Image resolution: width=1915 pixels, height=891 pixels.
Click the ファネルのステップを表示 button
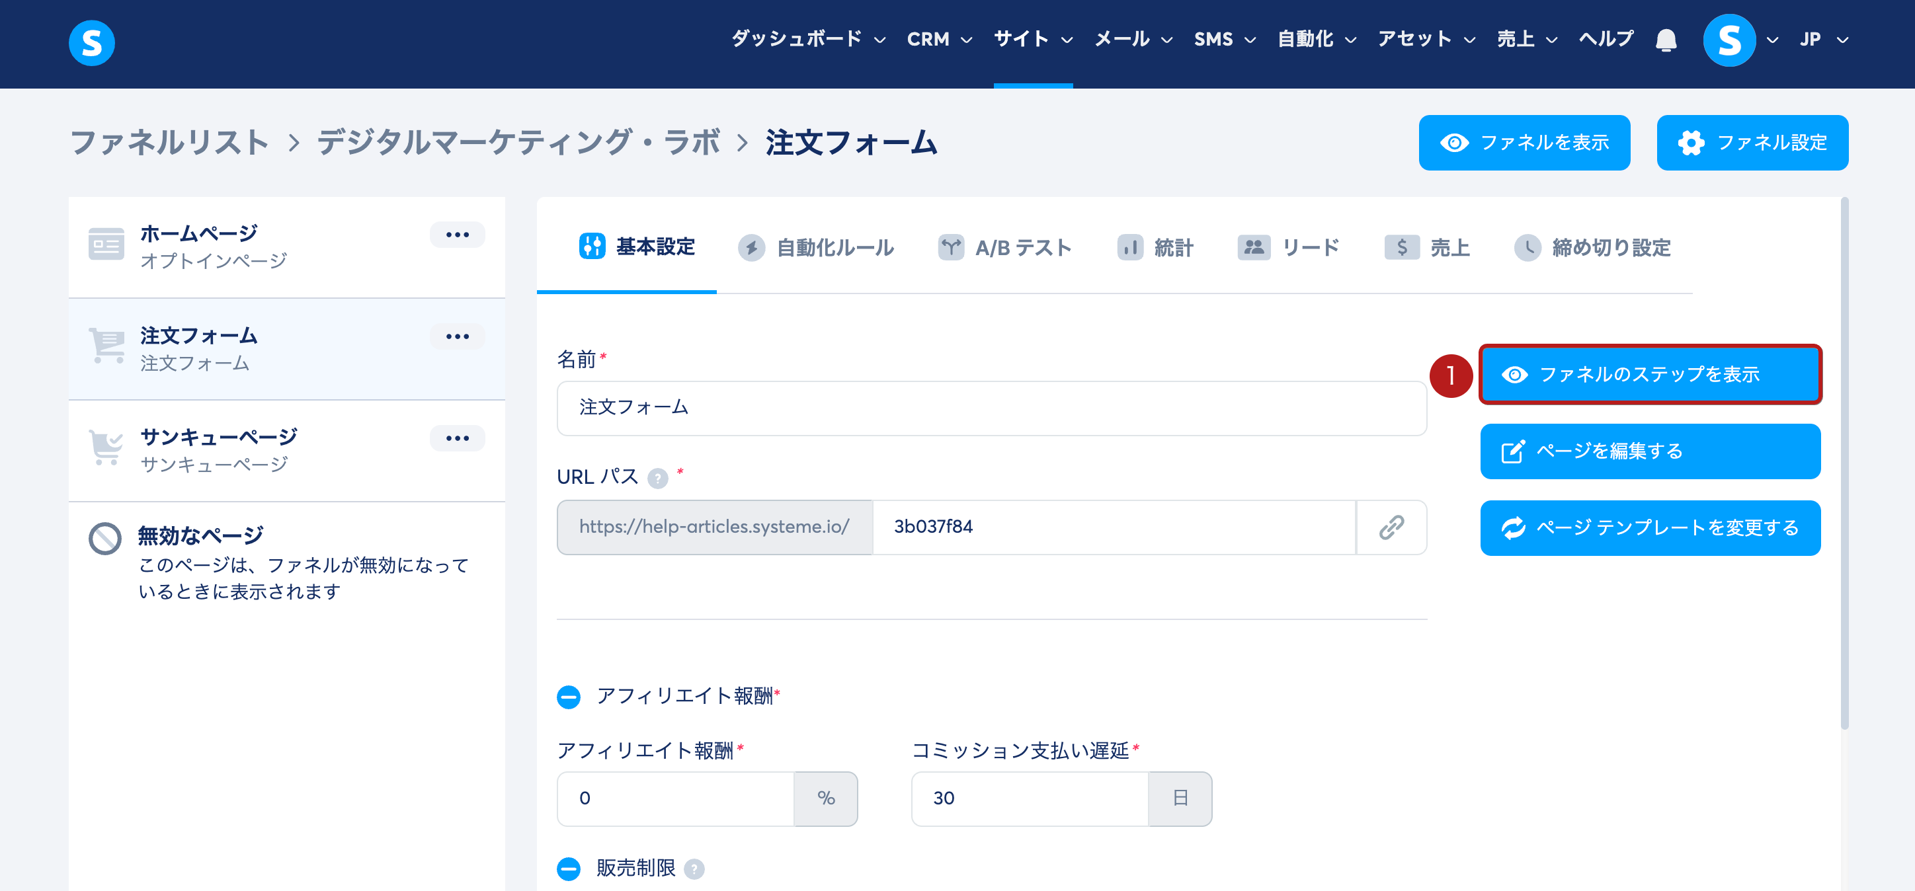[x=1650, y=375]
